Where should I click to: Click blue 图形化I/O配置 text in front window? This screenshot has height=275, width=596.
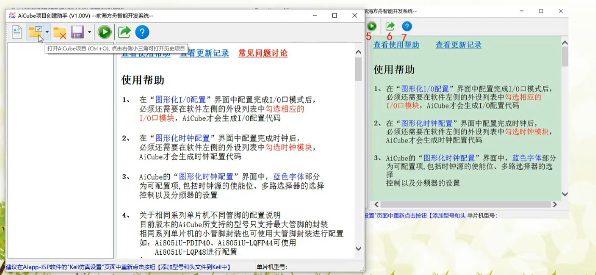click(x=181, y=100)
